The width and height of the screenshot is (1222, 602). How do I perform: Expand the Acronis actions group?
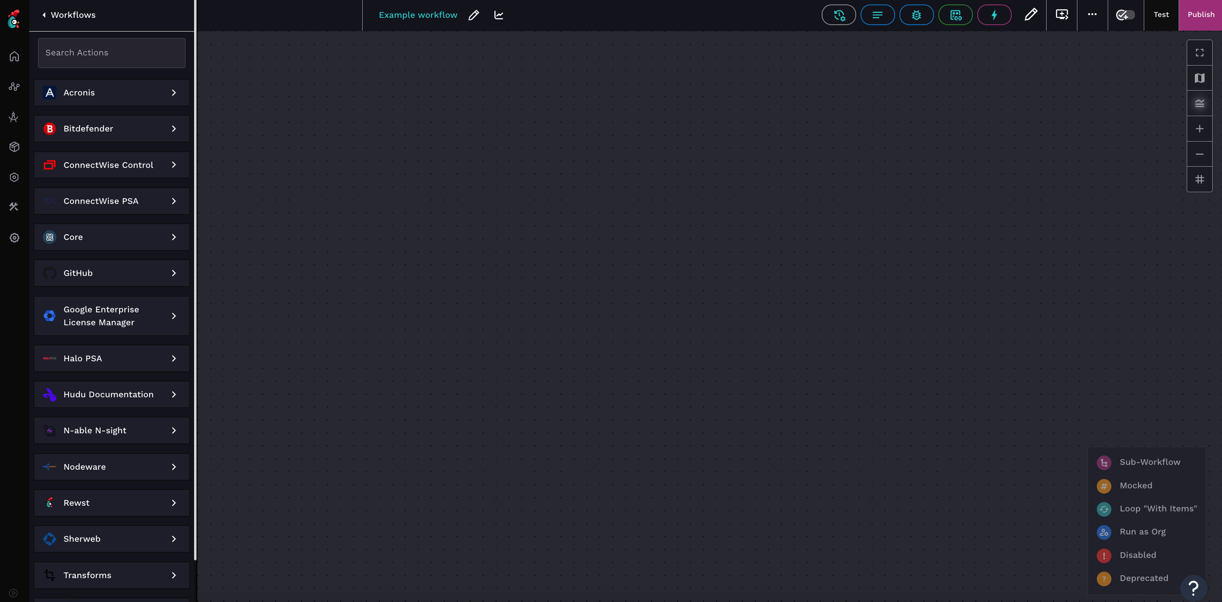click(x=112, y=93)
